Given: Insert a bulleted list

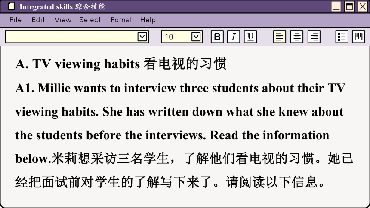Looking at the screenshot, I should click(x=342, y=37).
